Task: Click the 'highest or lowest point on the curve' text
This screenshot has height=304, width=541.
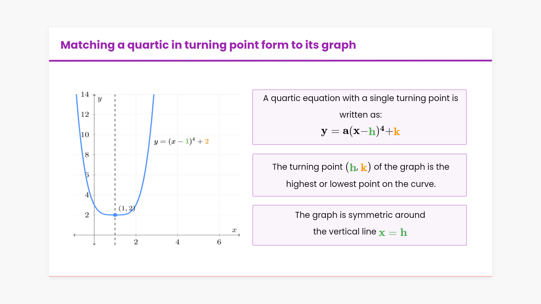Action: click(x=361, y=184)
